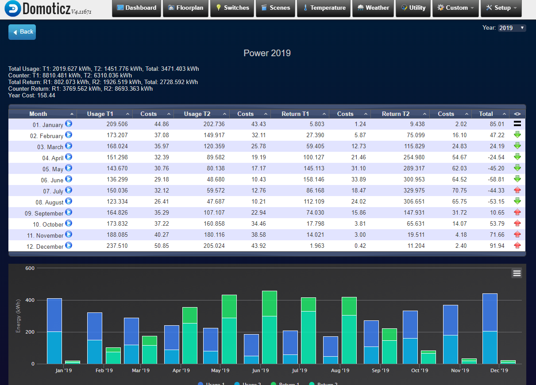This screenshot has width=536, height=385.
Task: Open the chart hamburger context menu
Action: 517,273
